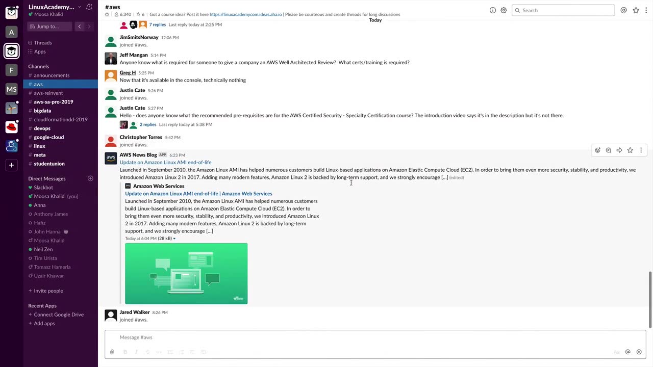Screen dimensions: 653x367
Task: Focus the Search field
Action: click(x=563, y=10)
